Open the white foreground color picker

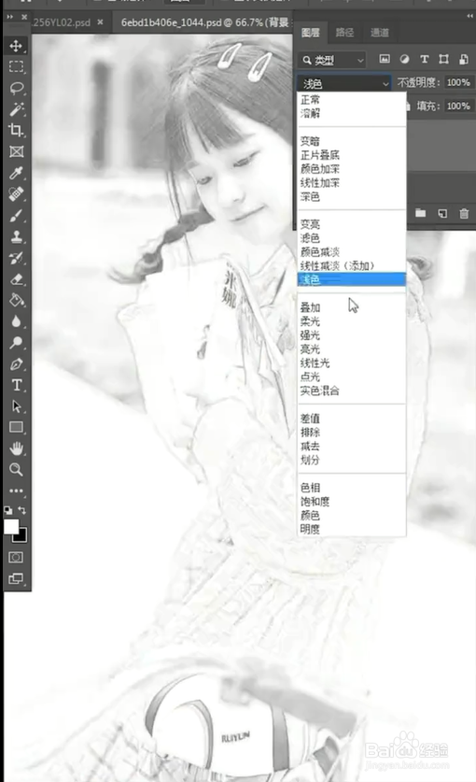click(11, 526)
